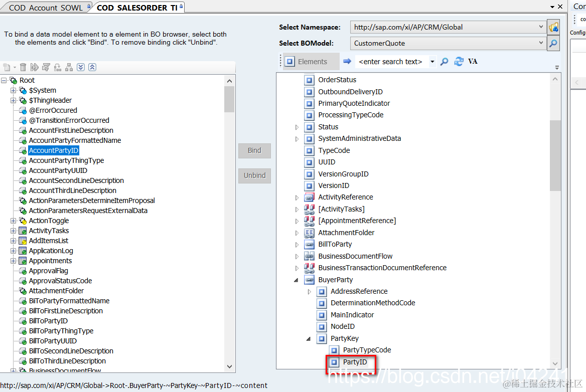Click the PartyID element icon

[x=334, y=362]
